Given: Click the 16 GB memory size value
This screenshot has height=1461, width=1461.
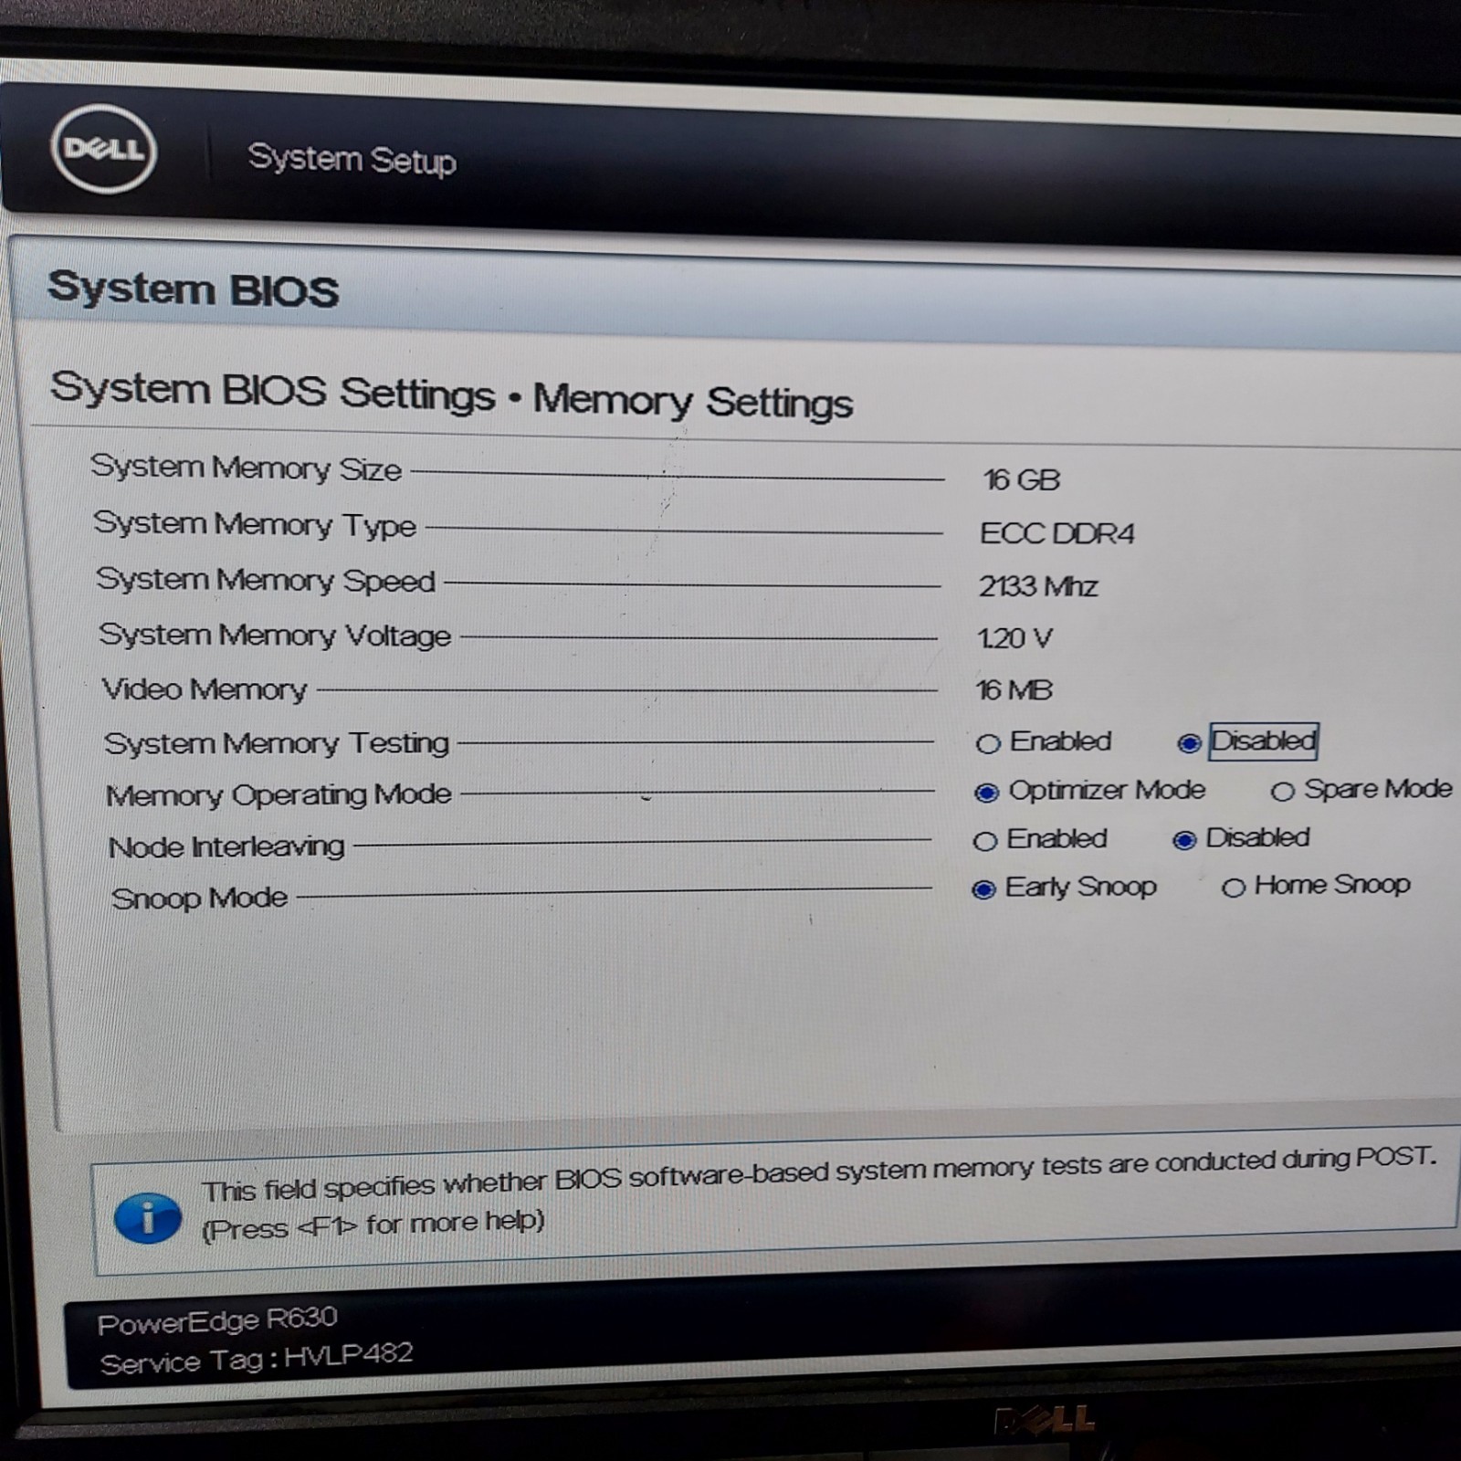Looking at the screenshot, I should click(x=1021, y=479).
